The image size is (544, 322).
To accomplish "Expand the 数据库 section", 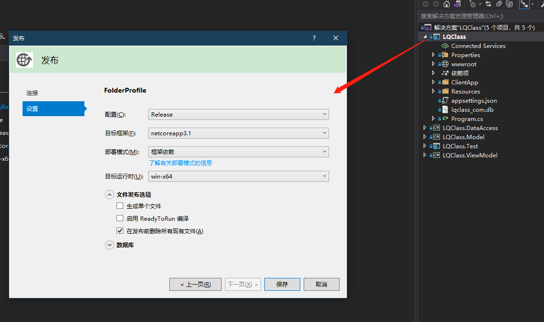I will (110, 245).
